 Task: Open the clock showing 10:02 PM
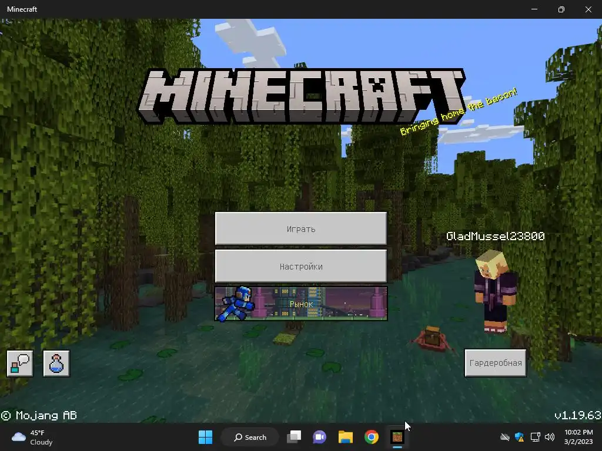pos(578,437)
